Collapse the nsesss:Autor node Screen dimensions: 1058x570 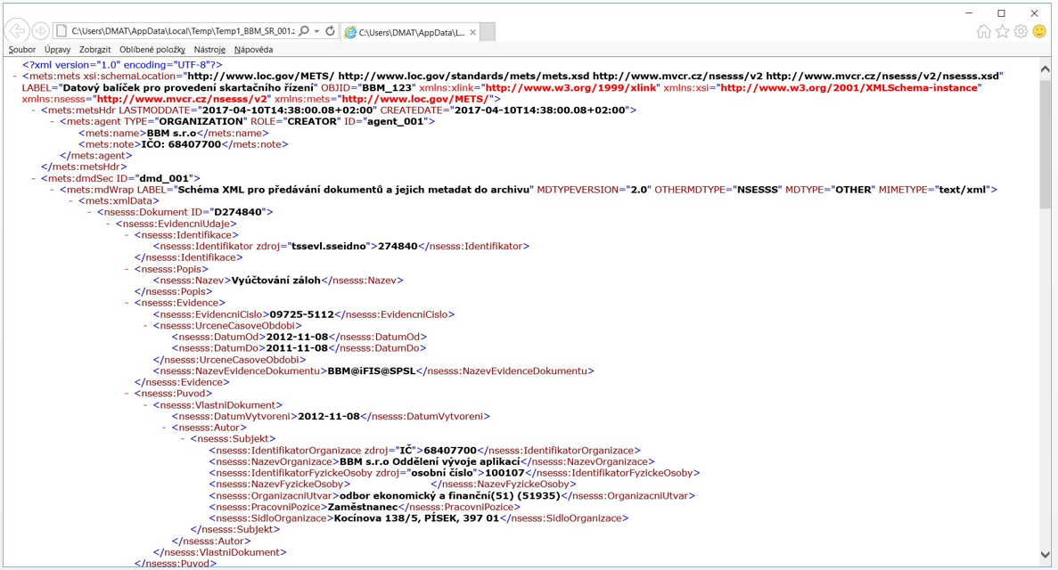166,427
